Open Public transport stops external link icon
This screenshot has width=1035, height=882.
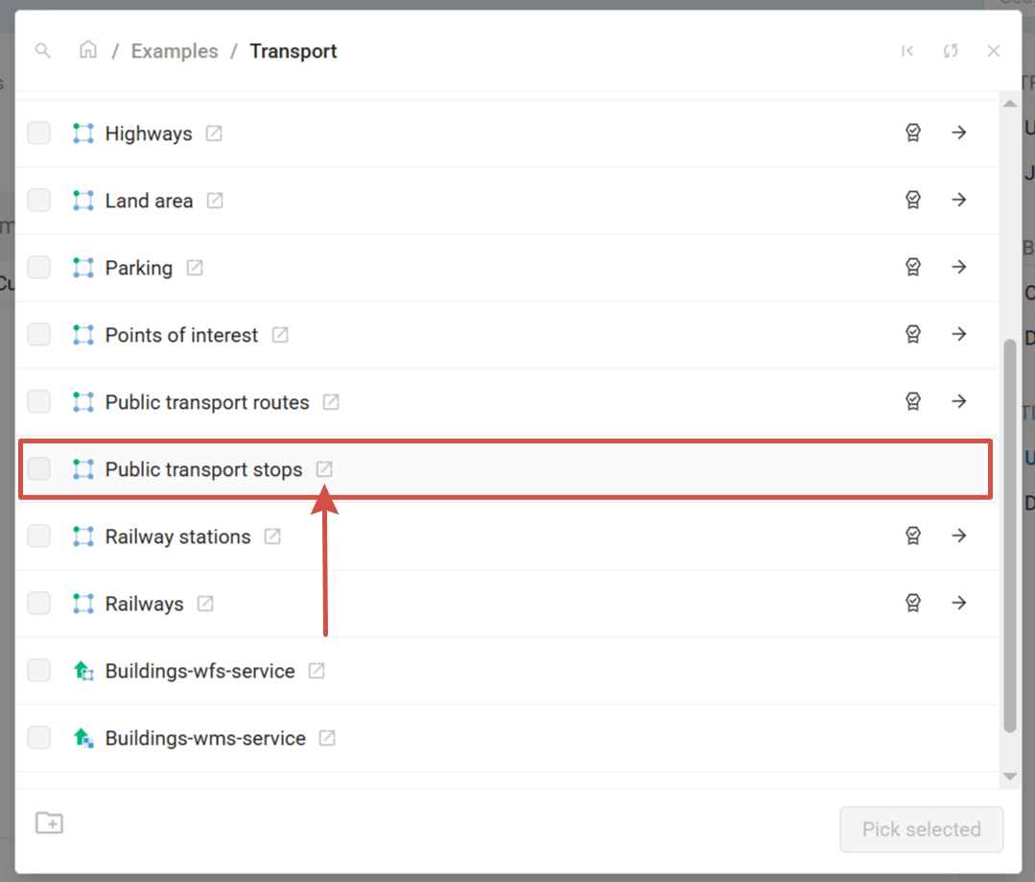(324, 469)
